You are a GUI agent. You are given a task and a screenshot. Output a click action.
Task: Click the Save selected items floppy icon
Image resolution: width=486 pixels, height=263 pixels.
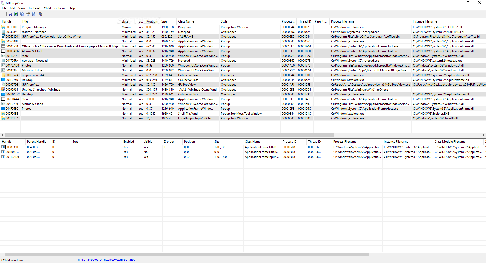pos(10,14)
